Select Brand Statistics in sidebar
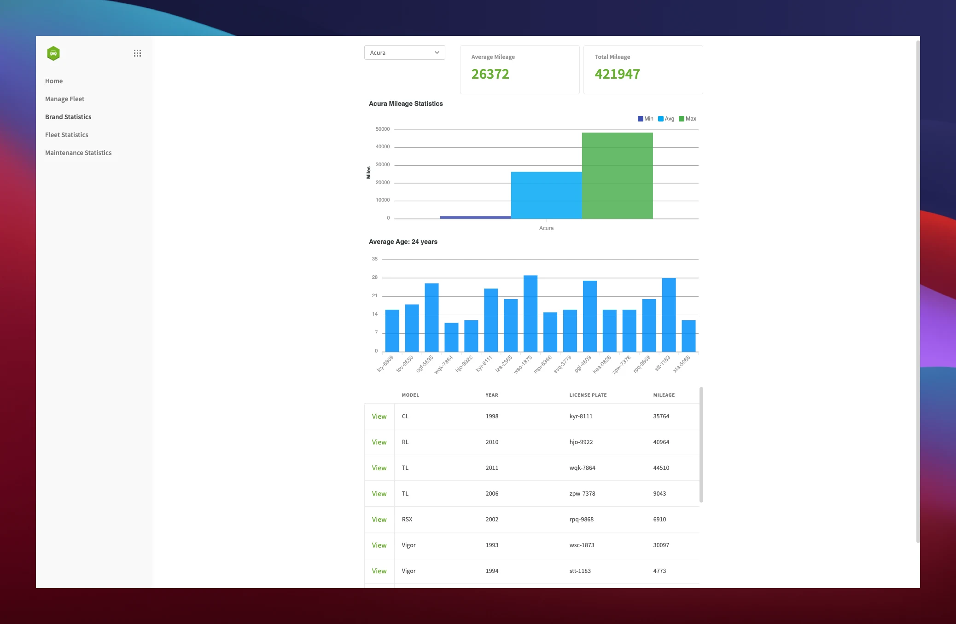Image resolution: width=956 pixels, height=624 pixels. tap(68, 117)
